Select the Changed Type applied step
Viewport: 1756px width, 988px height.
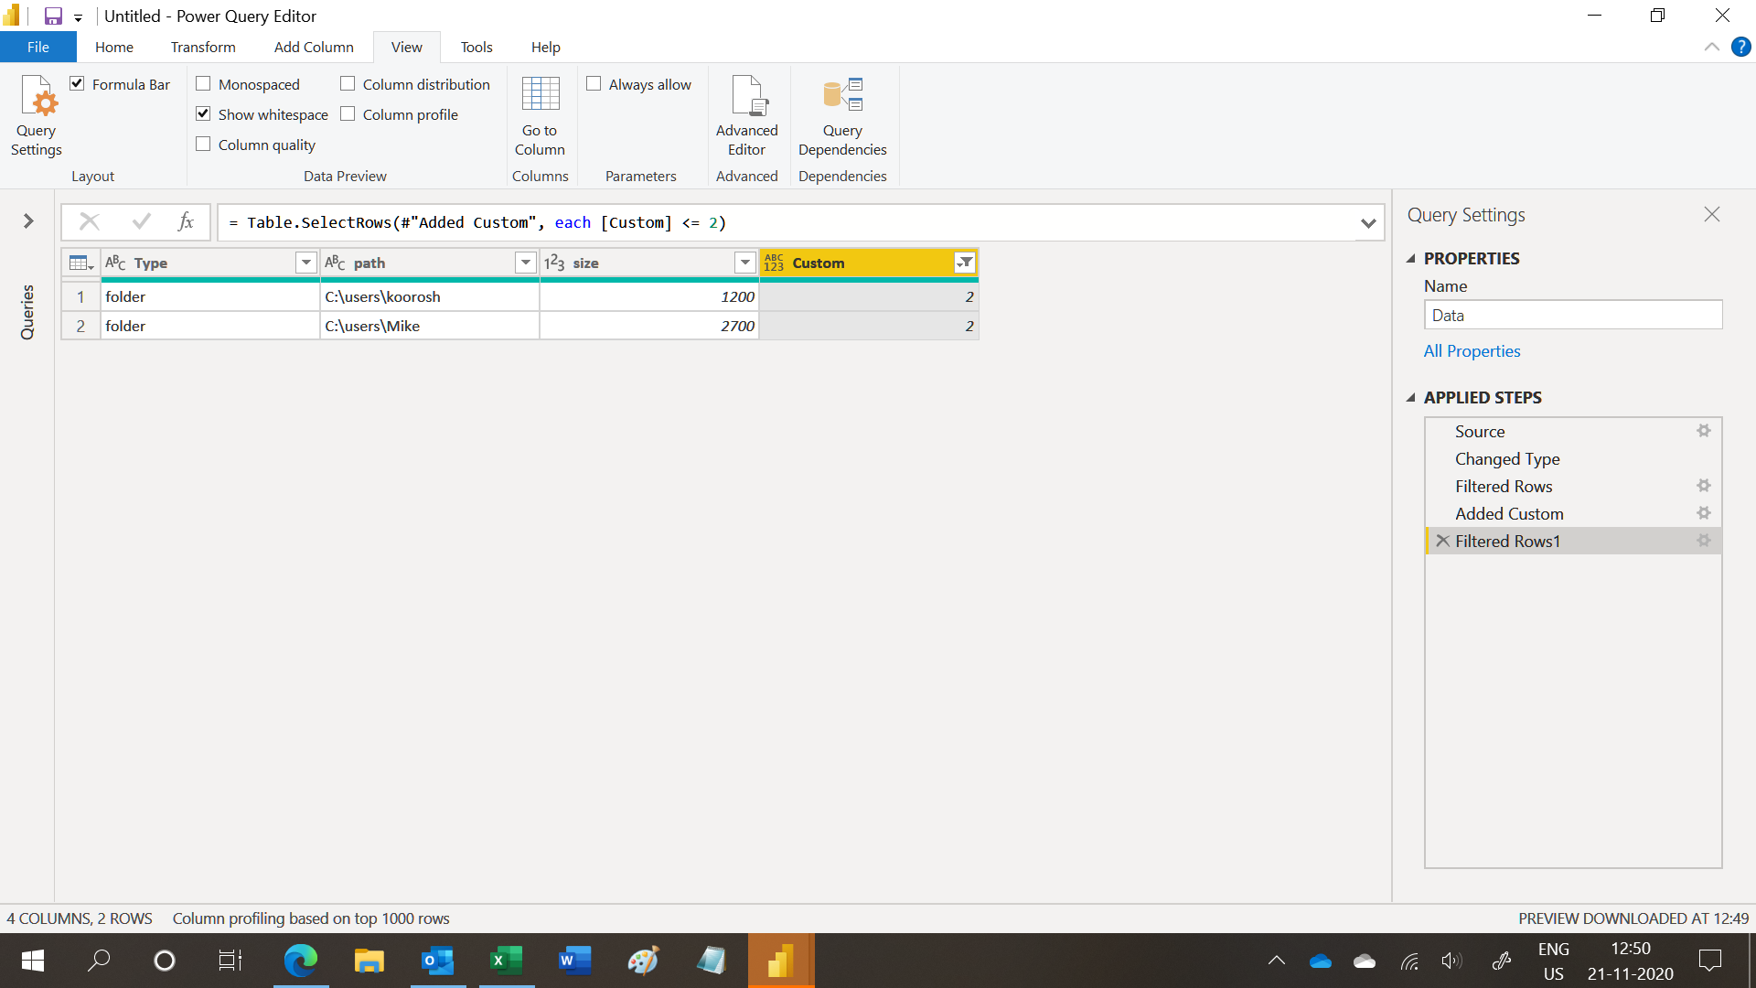pyautogui.click(x=1572, y=458)
